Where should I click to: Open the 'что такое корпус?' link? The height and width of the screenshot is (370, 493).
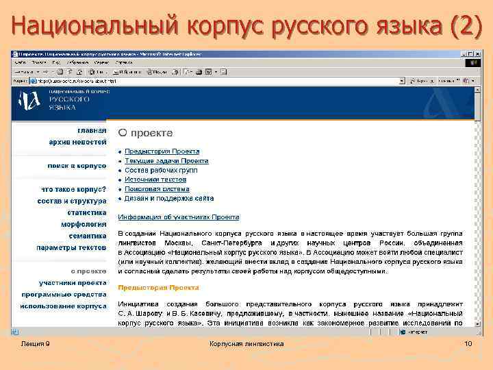[73, 189]
